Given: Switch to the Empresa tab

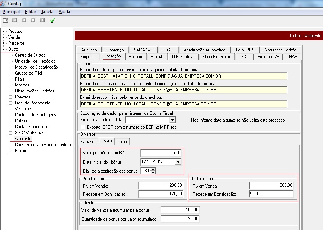Looking at the screenshot, I should 88,57.
